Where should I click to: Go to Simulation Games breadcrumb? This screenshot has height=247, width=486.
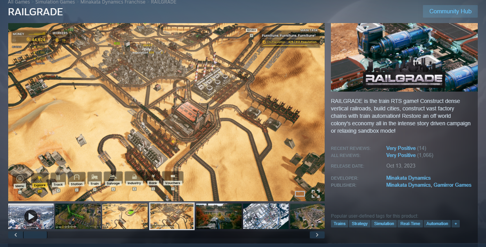tap(55, 2)
